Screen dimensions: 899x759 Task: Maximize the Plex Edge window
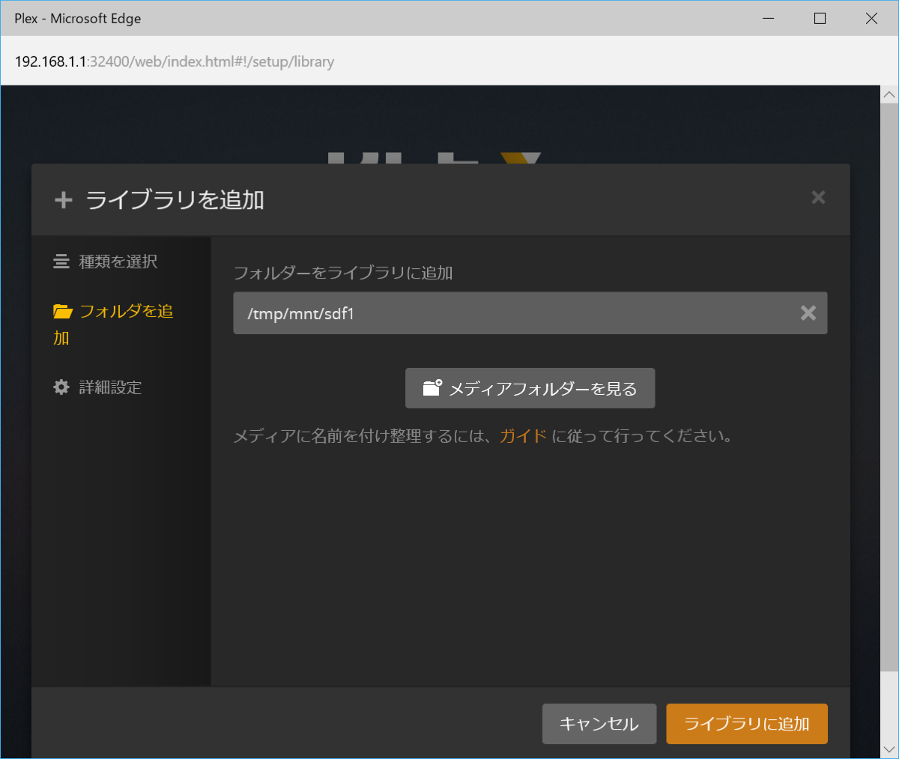point(820,19)
